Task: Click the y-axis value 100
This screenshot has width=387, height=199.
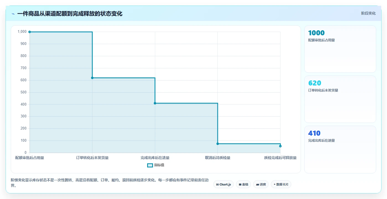Action: pos(24,141)
